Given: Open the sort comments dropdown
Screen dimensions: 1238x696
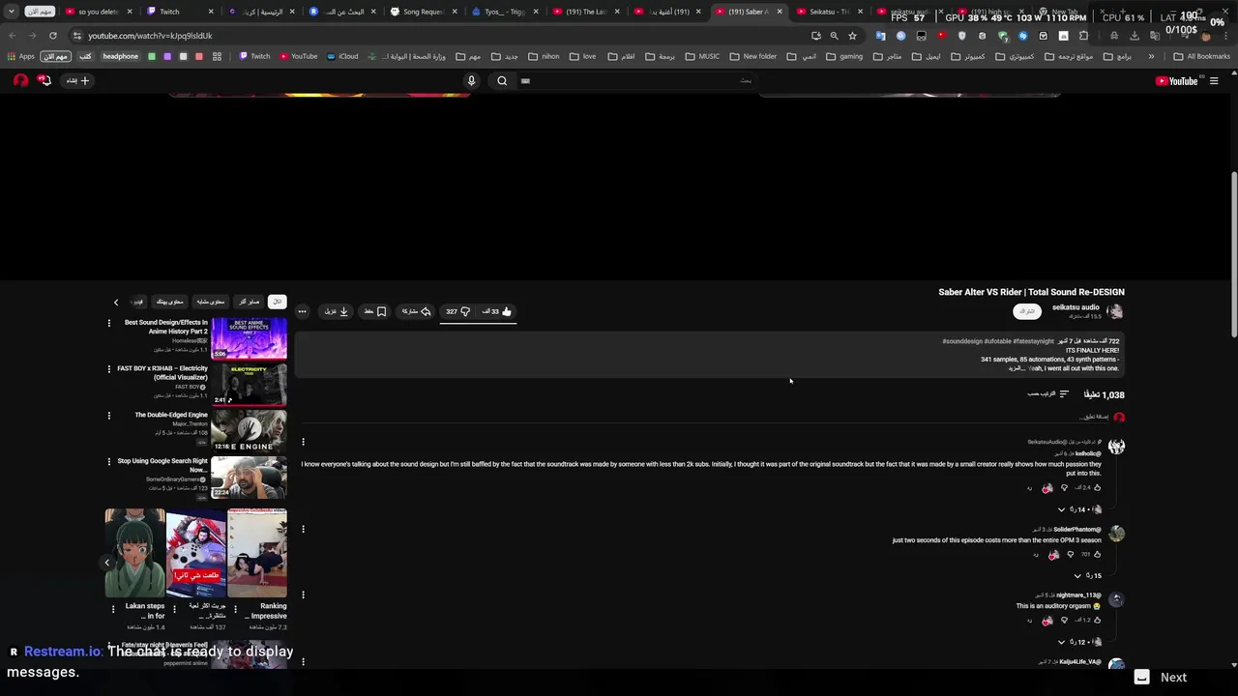Looking at the screenshot, I should [x=1048, y=394].
